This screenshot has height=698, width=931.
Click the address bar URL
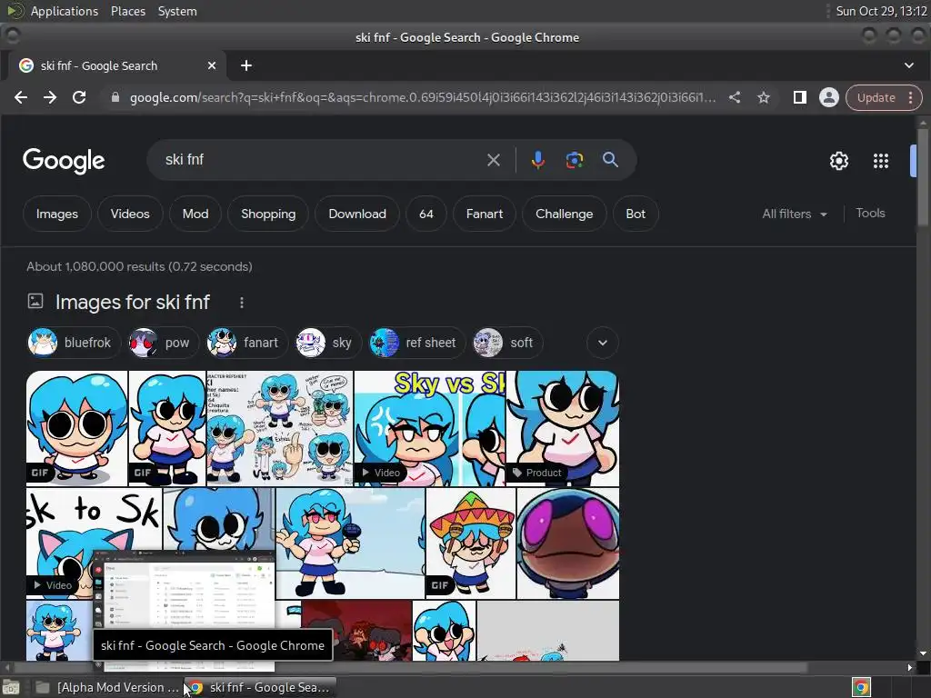tap(423, 98)
